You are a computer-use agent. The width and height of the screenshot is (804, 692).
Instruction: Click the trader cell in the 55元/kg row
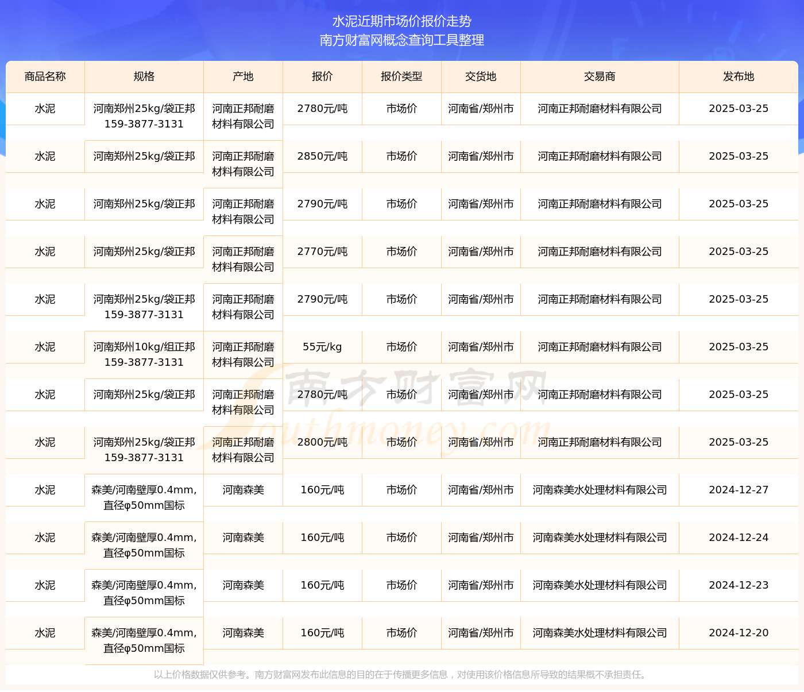pos(600,347)
